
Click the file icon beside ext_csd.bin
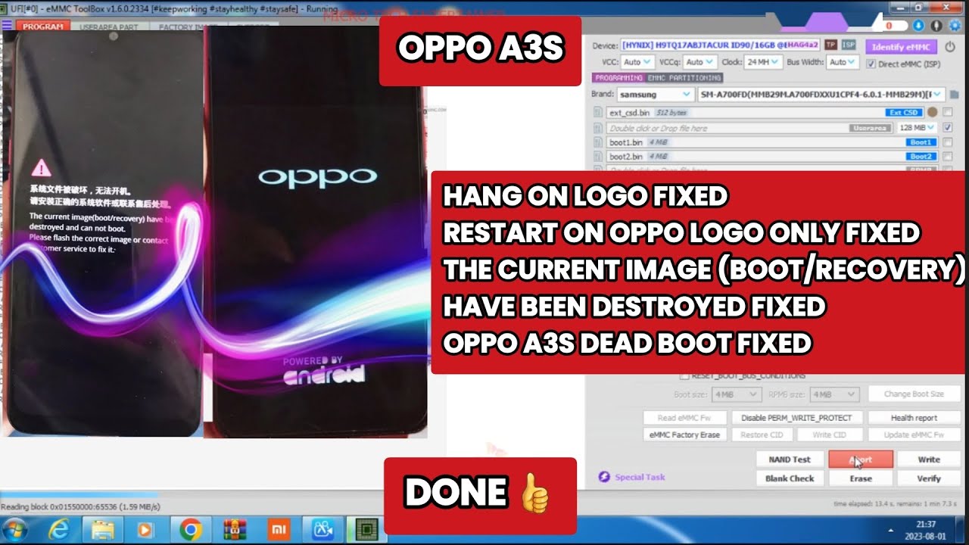click(597, 113)
